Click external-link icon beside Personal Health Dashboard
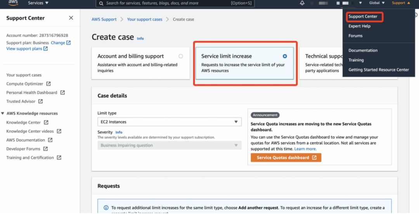 tap(62, 92)
